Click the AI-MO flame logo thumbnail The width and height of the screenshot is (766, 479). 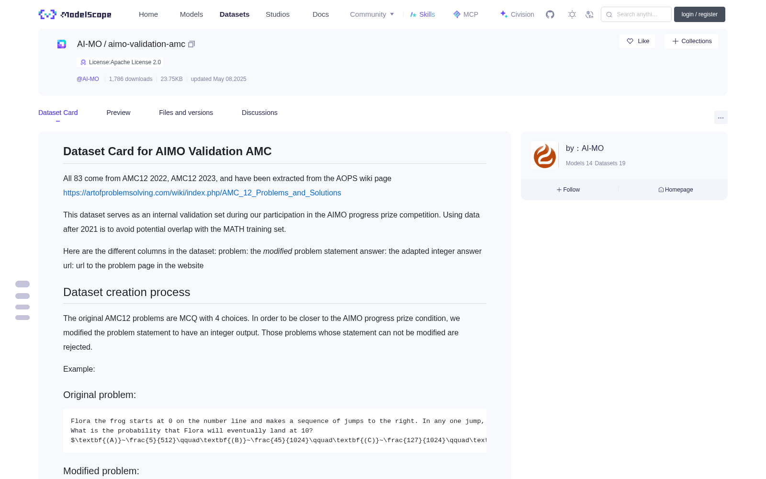[x=545, y=155]
